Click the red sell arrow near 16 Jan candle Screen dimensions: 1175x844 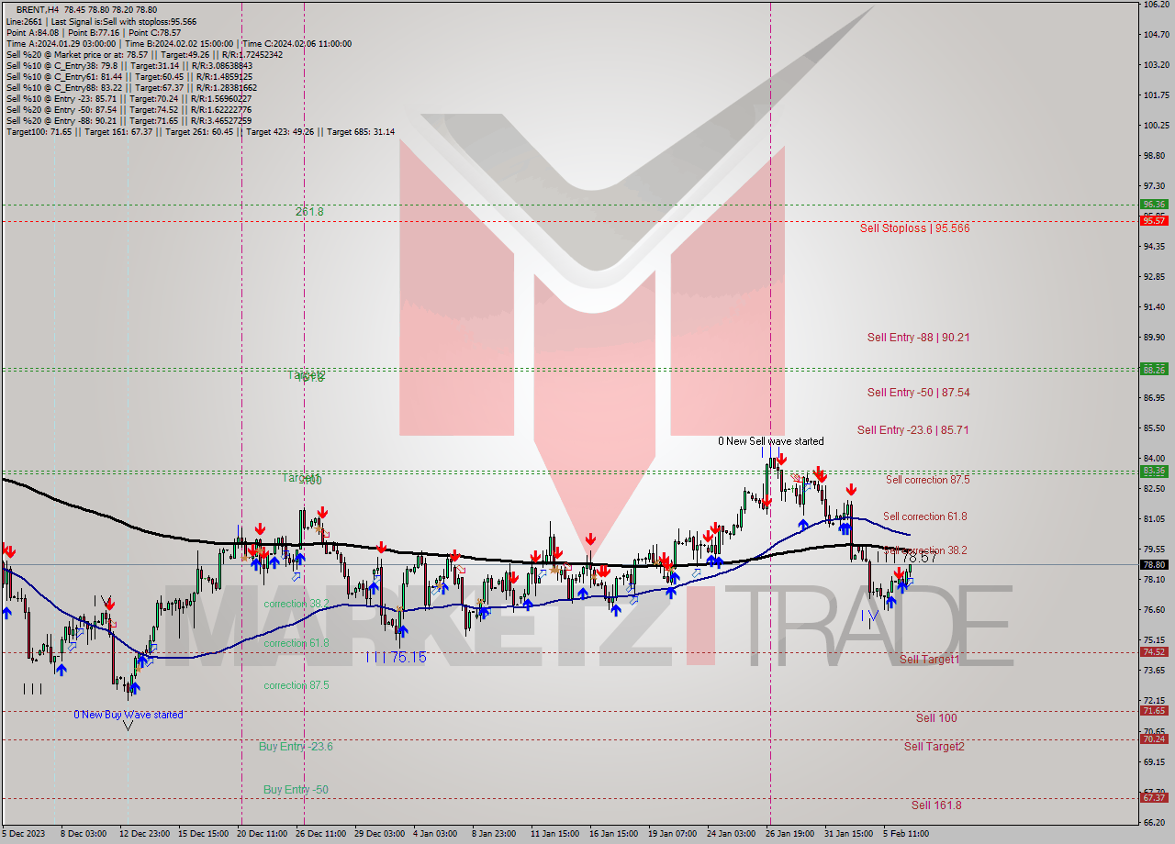(x=589, y=539)
